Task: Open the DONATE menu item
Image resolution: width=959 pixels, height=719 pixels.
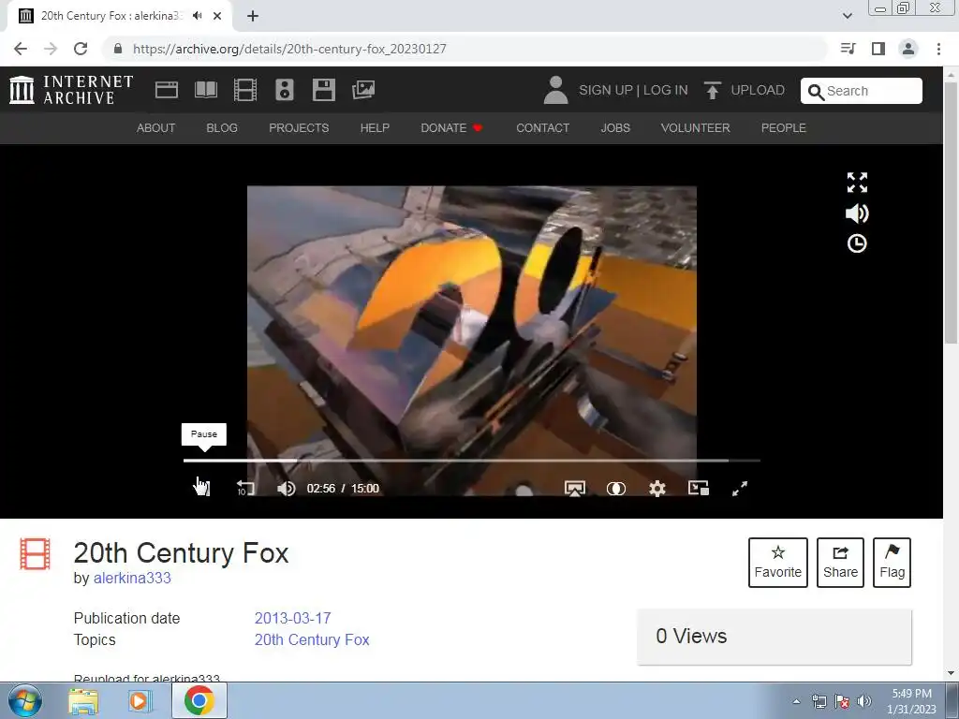Action: [x=451, y=127]
